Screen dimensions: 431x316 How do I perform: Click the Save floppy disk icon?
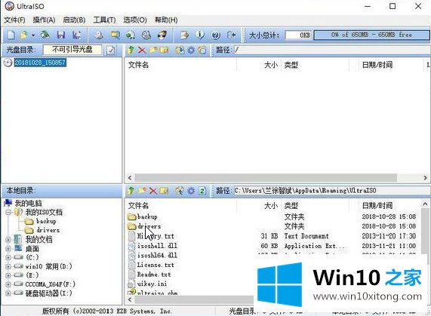point(60,35)
